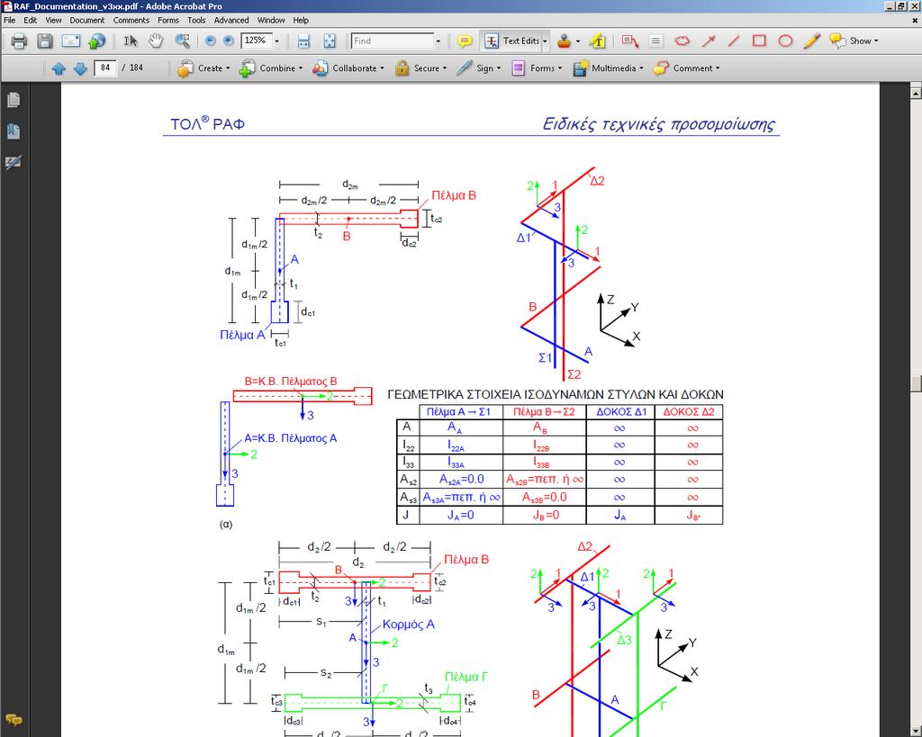The width and height of the screenshot is (922, 737).
Task: Select the Cloud drawing tool
Action: [x=682, y=41]
